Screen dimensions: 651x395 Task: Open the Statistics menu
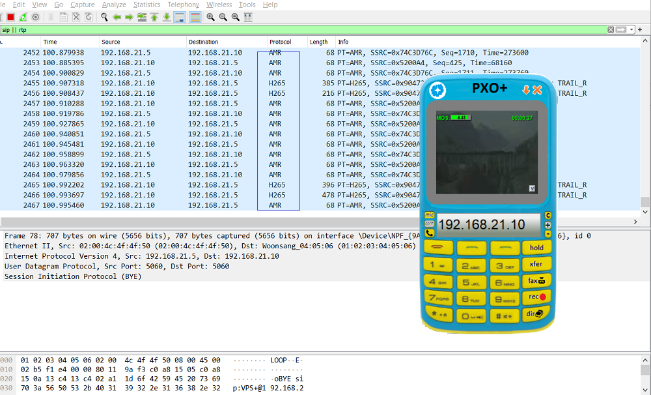(146, 5)
